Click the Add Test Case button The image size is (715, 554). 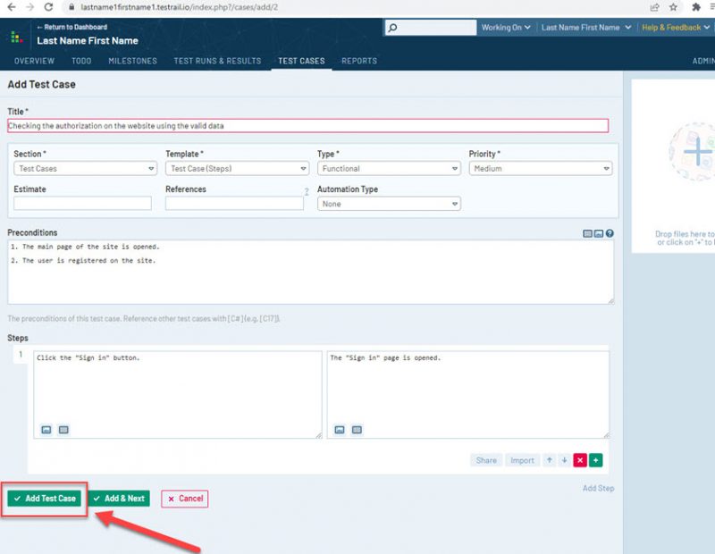(45, 499)
